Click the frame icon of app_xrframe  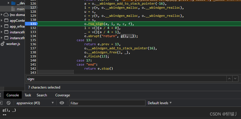pos(6,26)
